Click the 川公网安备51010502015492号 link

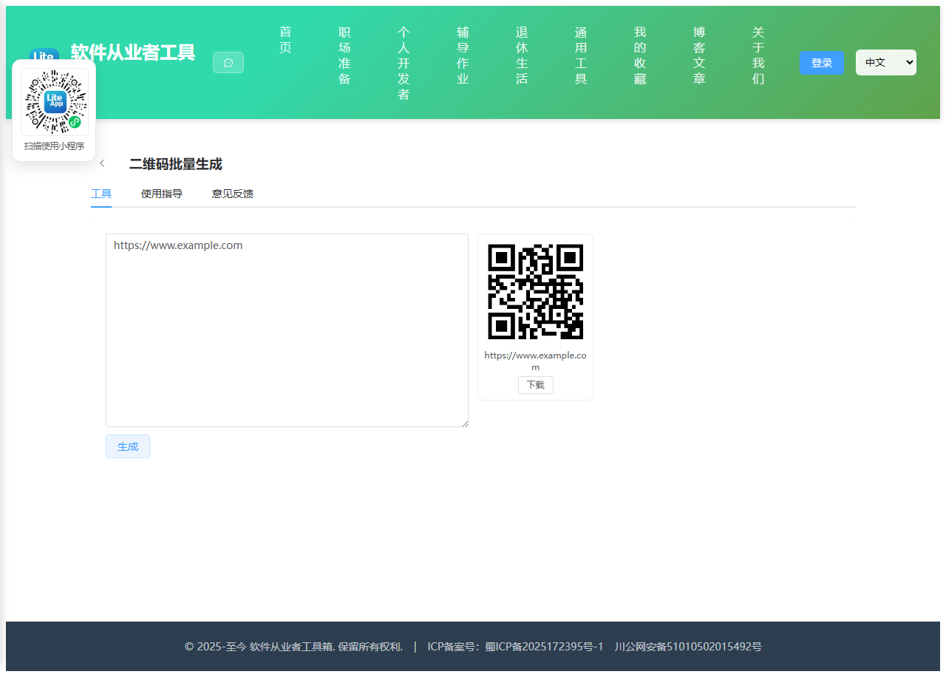tap(688, 647)
